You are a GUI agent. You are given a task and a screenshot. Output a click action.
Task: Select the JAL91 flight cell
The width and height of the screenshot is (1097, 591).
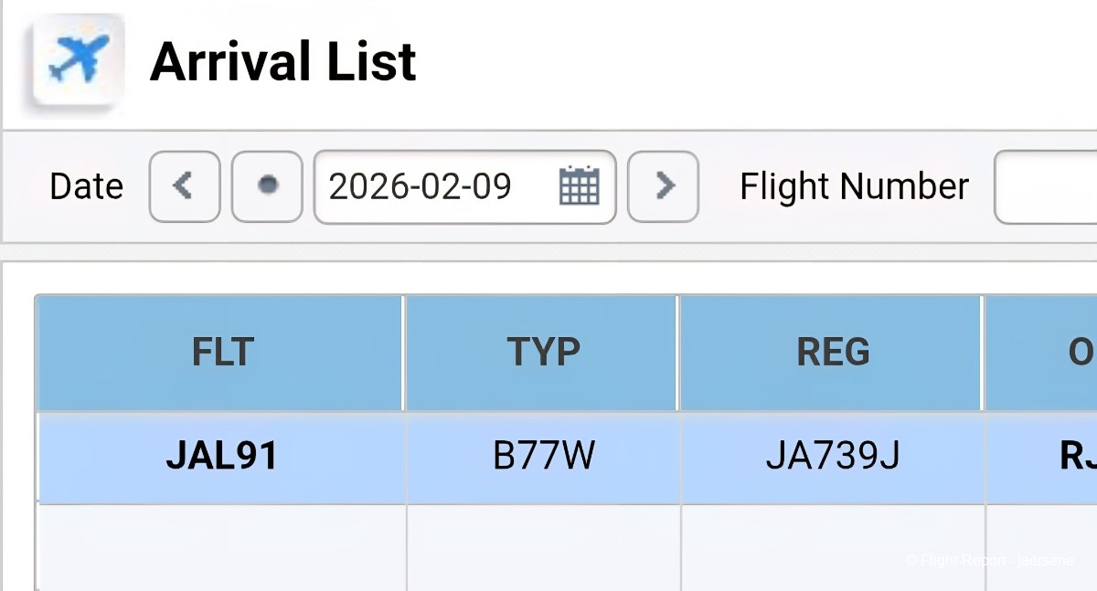(221, 457)
